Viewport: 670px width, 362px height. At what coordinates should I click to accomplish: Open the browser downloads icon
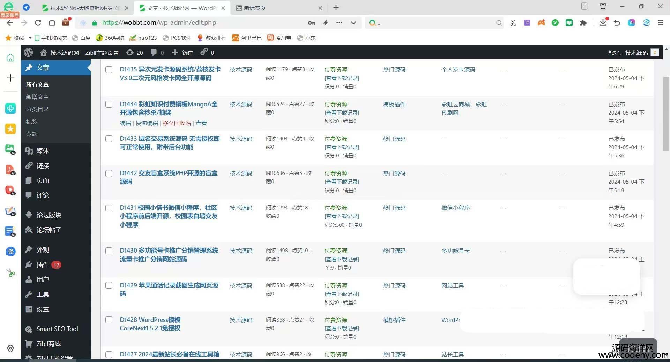click(603, 23)
